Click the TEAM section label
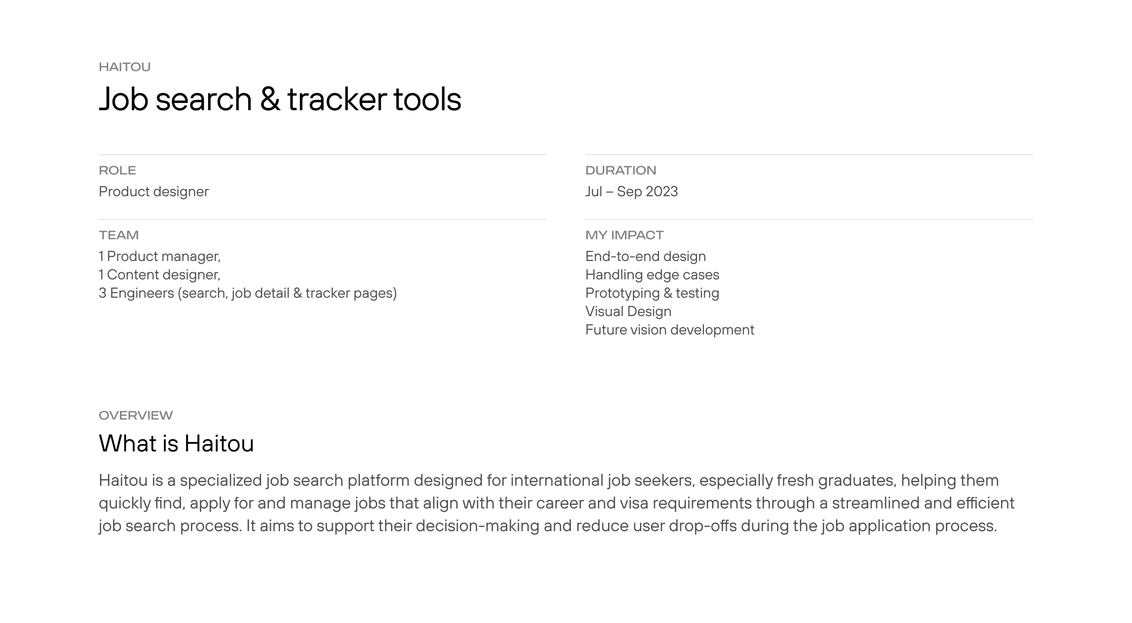The width and height of the screenshot is (1132, 623). click(119, 235)
